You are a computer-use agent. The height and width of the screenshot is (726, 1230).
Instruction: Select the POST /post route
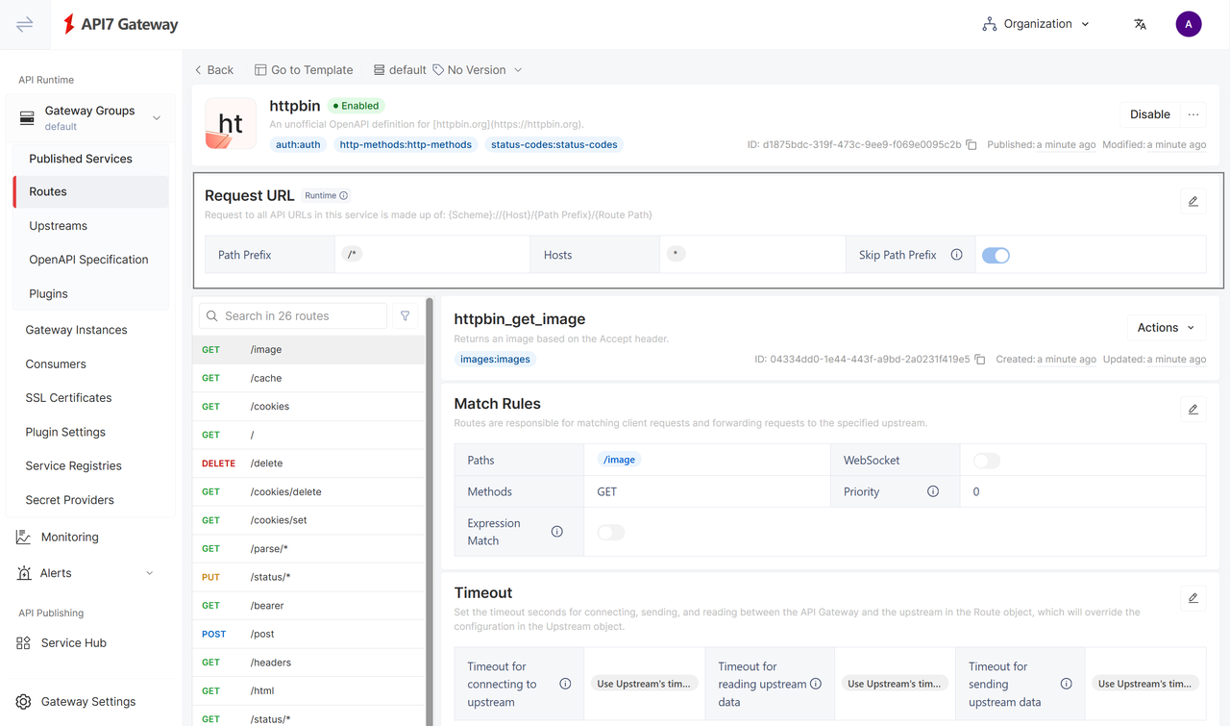click(308, 634)
